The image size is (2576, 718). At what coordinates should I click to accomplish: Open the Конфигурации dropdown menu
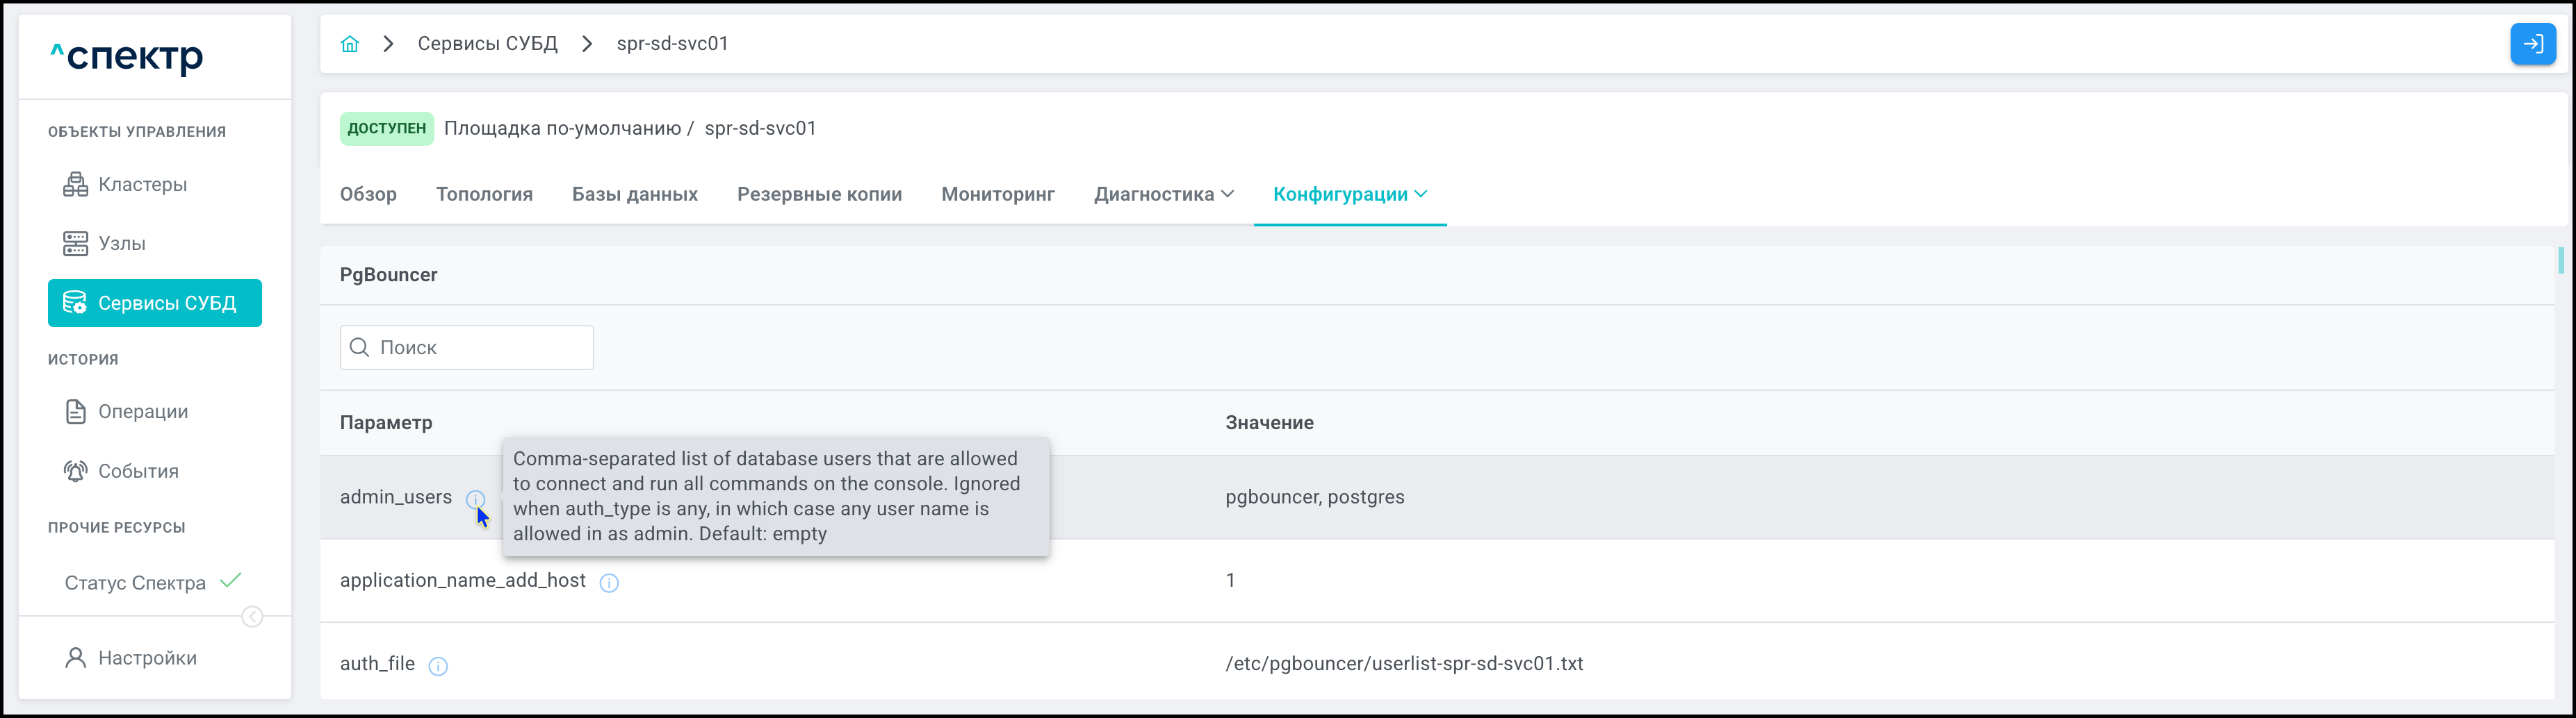(1349, 194)
